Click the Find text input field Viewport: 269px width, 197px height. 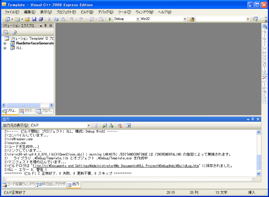[x=221, y=19]
